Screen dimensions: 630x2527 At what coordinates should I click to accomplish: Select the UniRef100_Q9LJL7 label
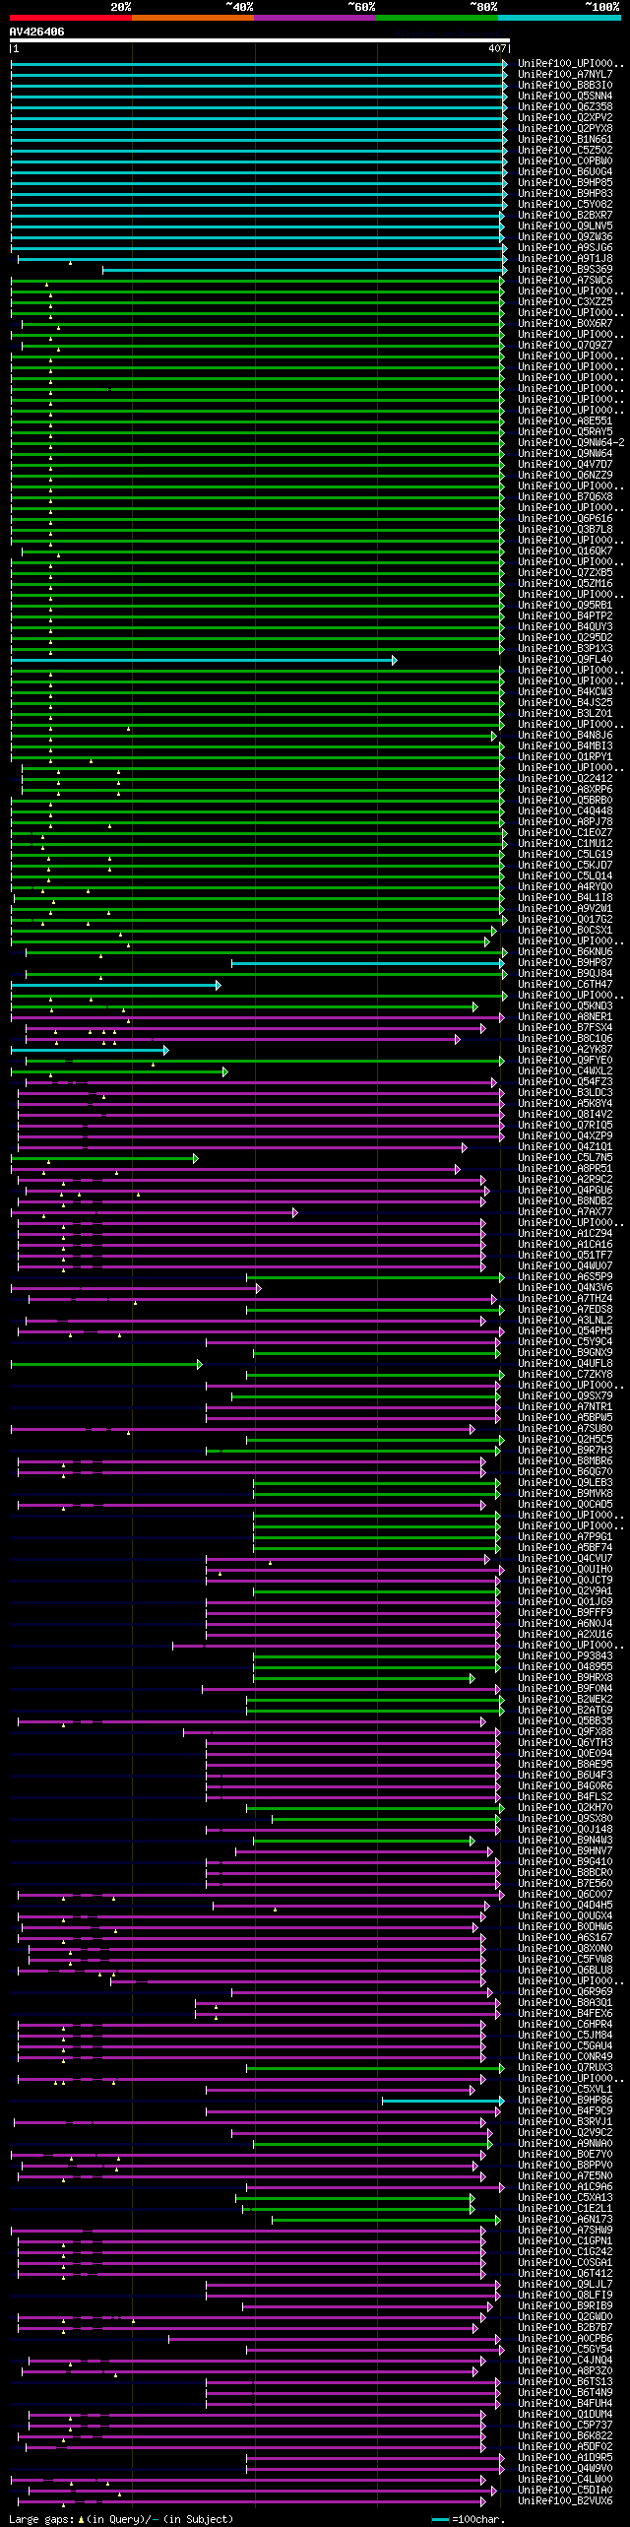(565, 2284)
